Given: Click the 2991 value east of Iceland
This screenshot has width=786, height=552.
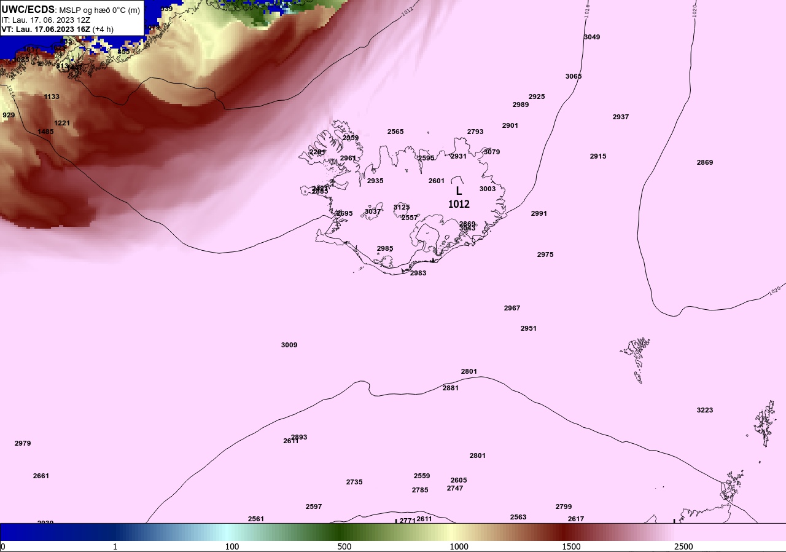Looking at the screenshot, I should point(539,213).
